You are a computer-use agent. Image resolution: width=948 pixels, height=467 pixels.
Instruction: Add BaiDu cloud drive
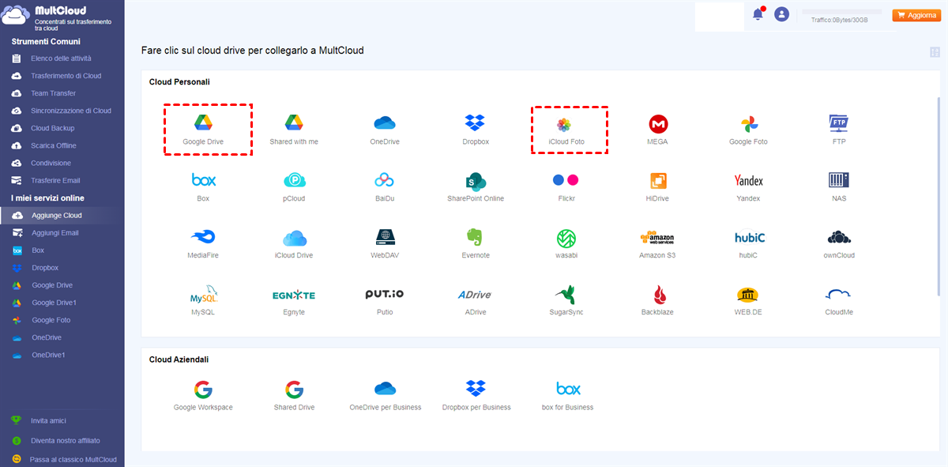click(385, 187)
